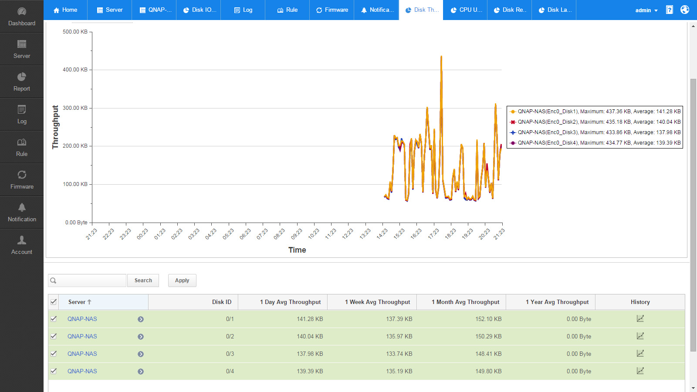This screenshot has width=697, height=392.
Task: Click the search input field
Action: pos(91,280)
